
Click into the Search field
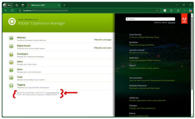150,19
